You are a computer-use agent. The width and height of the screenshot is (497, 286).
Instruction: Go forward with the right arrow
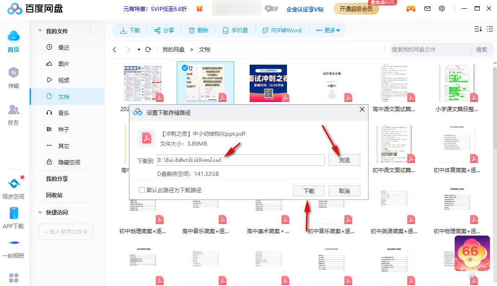coord(128,49)
